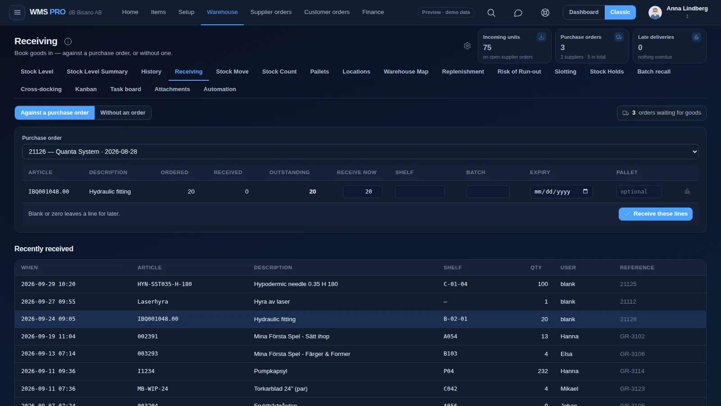Open the expiry date calendar picker icon
The image size is (721, 406).
point(585,191)
